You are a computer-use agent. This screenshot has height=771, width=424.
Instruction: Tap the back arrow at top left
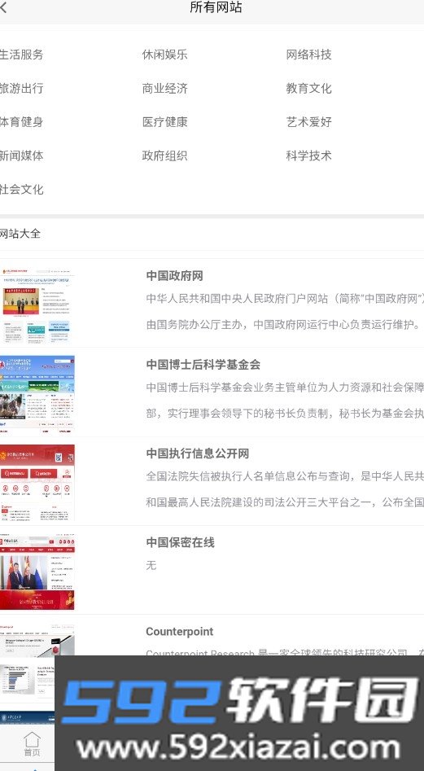(3, 7)
